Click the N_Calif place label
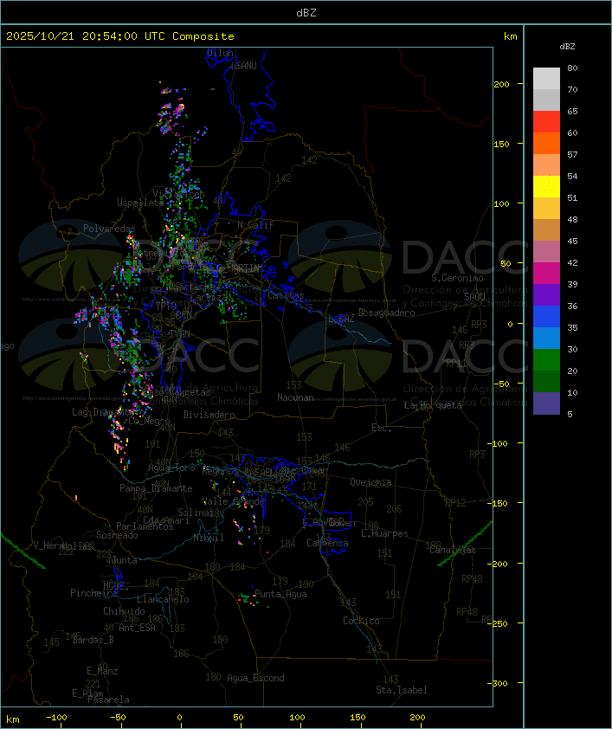The image size is (612, 729). 255,225
